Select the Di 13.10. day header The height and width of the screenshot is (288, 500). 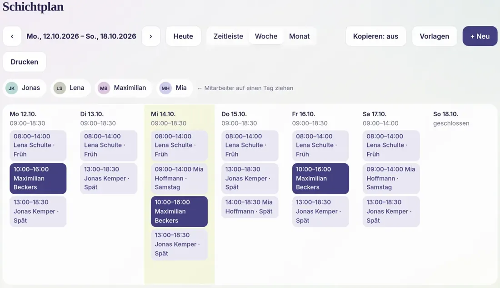click(92, 114)
